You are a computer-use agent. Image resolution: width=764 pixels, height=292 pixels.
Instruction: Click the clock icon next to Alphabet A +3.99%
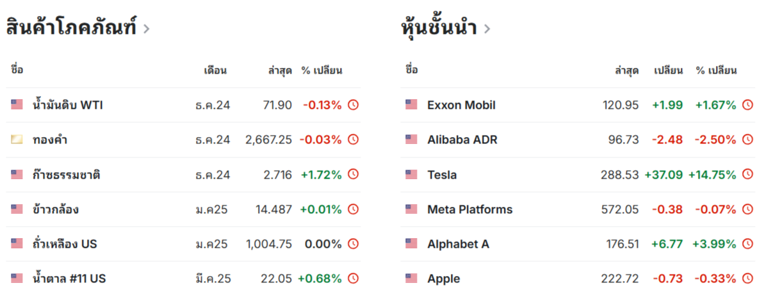[x=747, y=244]
